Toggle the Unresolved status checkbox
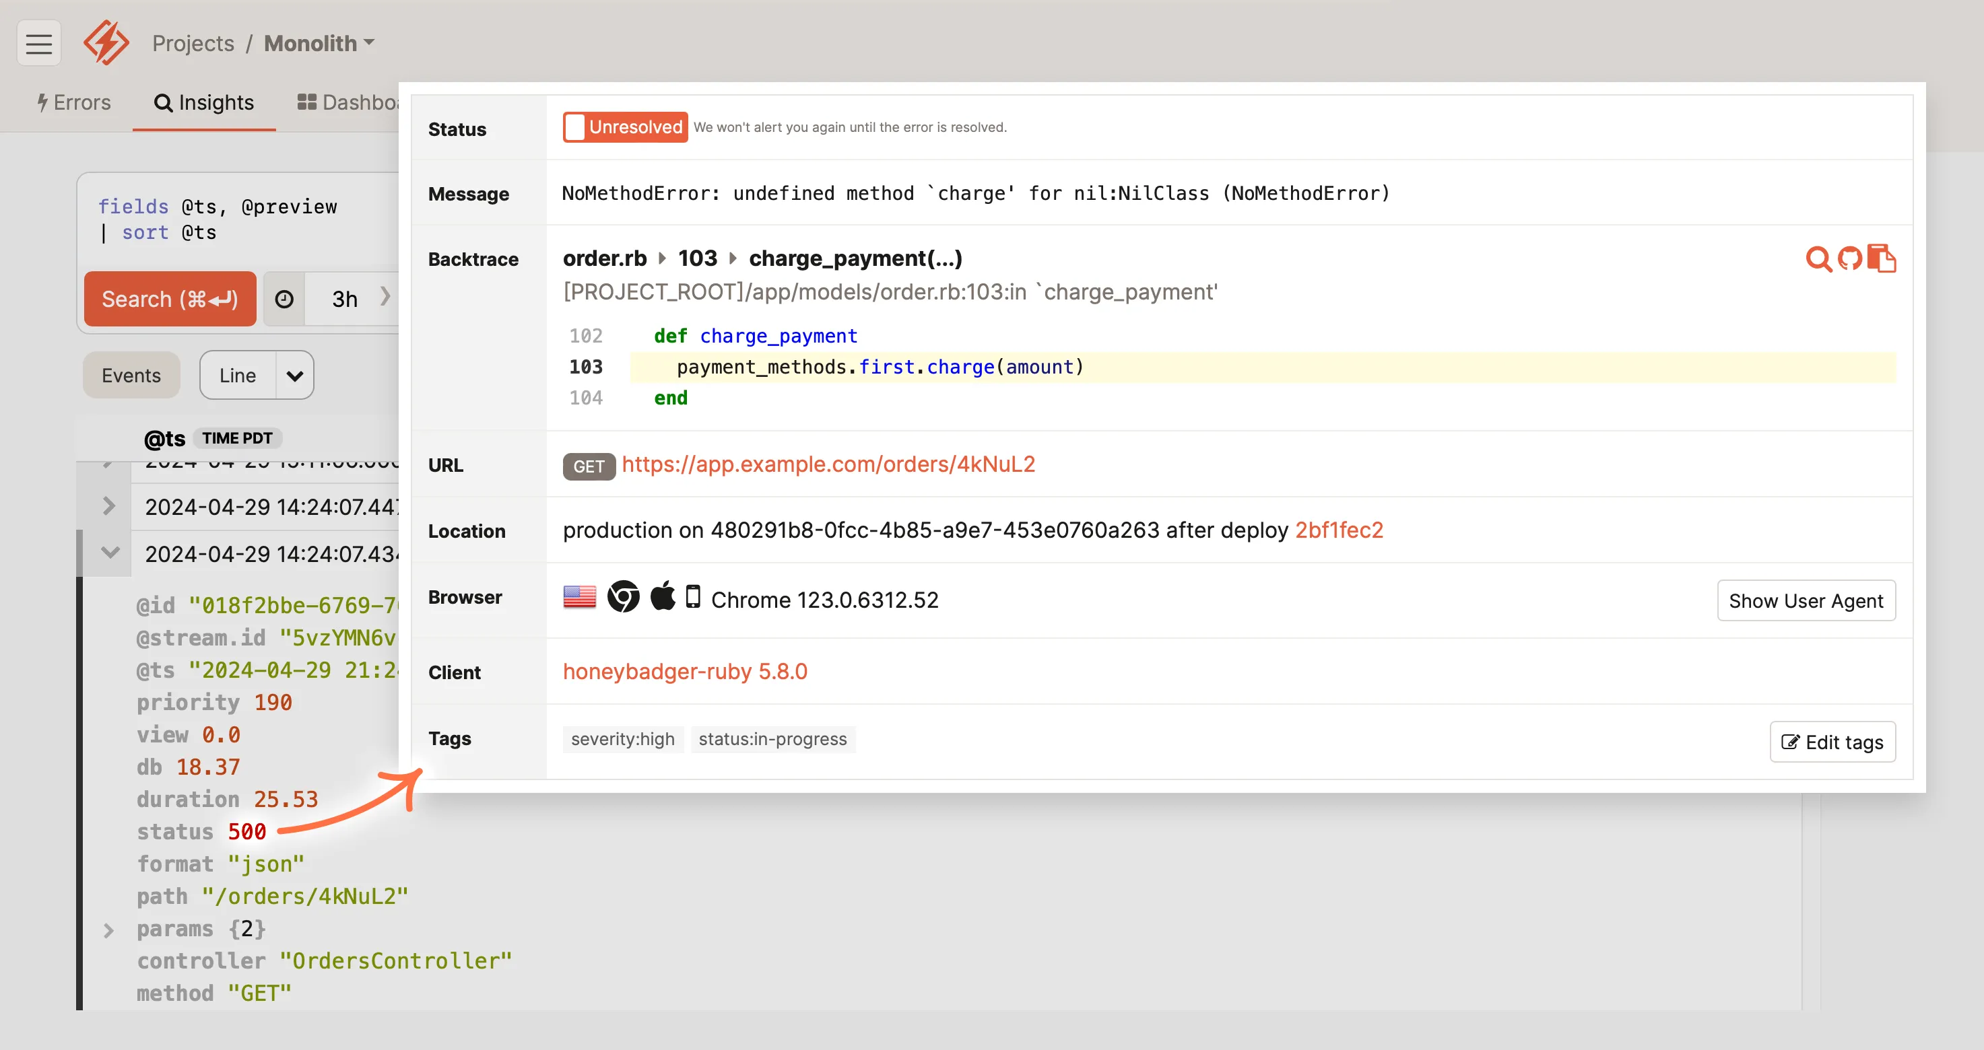 (574, 127)
